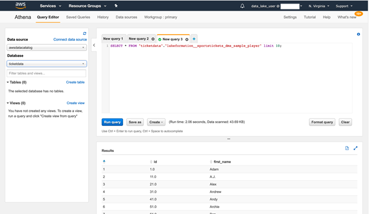The width and height of the screenshot is (369, 214).
Task: Open the pin shortcuts icon in navbar
Action: pyautogui.click(x=116, y=6)
